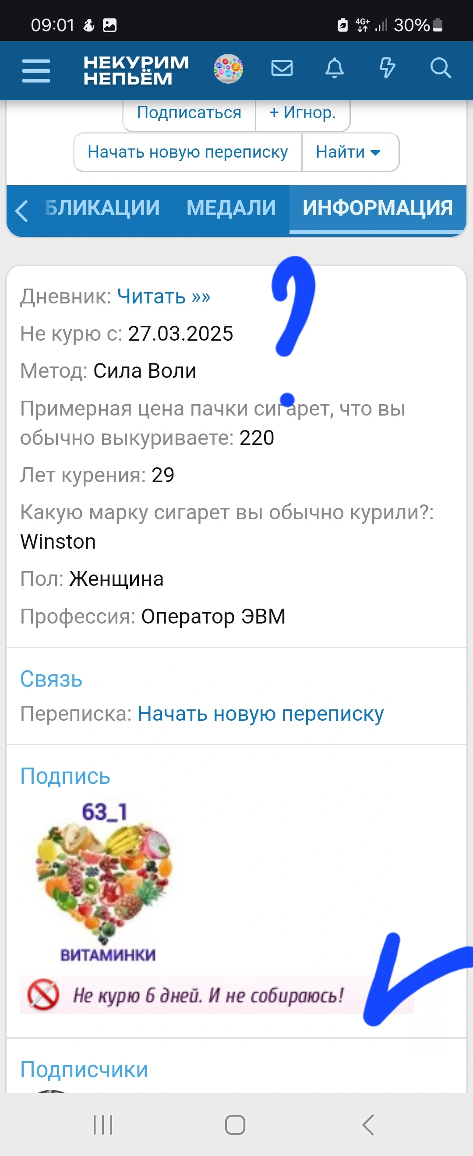Viewport: 473px width, 1156px height.
Task: Open the diary via Читать »» link
Action: (164, 296)
